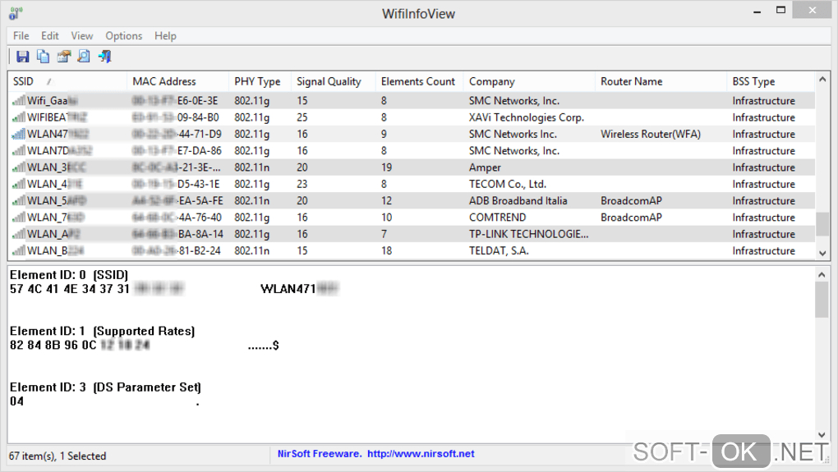The height and width of the screenshot is (472, 838).
Task: Open the Properties toolbar icon
Action: point(63,57)
